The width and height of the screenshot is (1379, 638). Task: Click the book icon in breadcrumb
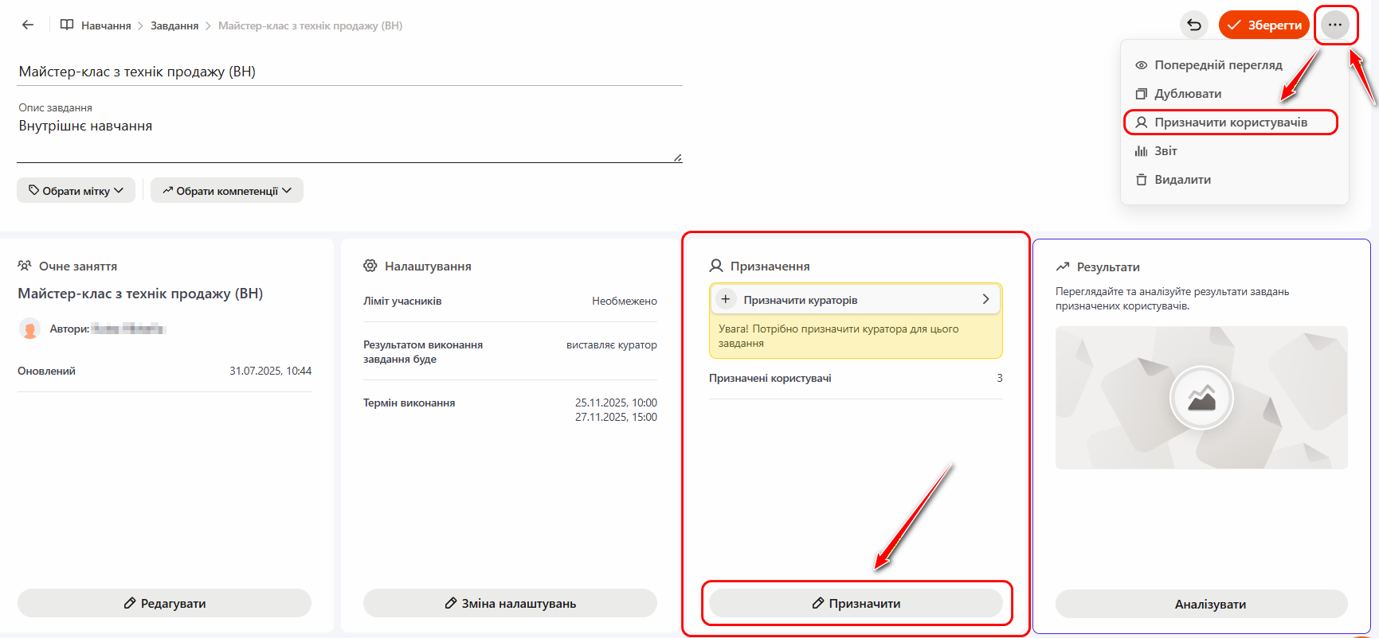click(67, 25)
